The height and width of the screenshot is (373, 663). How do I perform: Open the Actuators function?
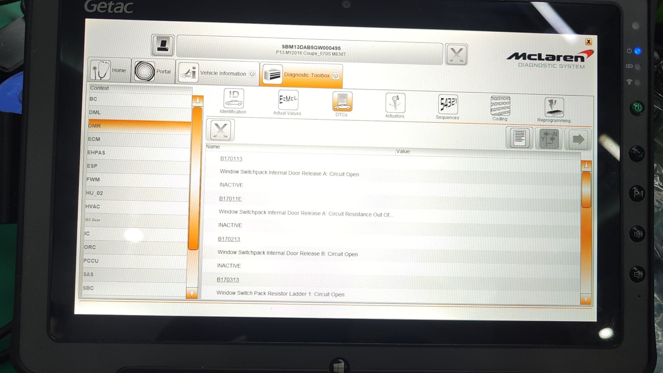coord(394,104)
